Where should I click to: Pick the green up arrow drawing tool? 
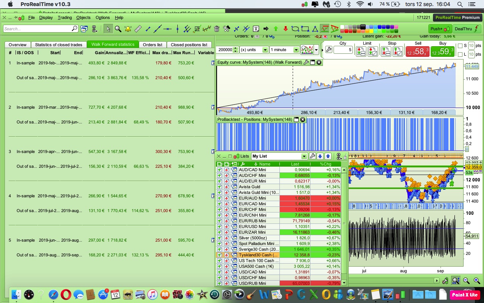[x=276, y=29]
